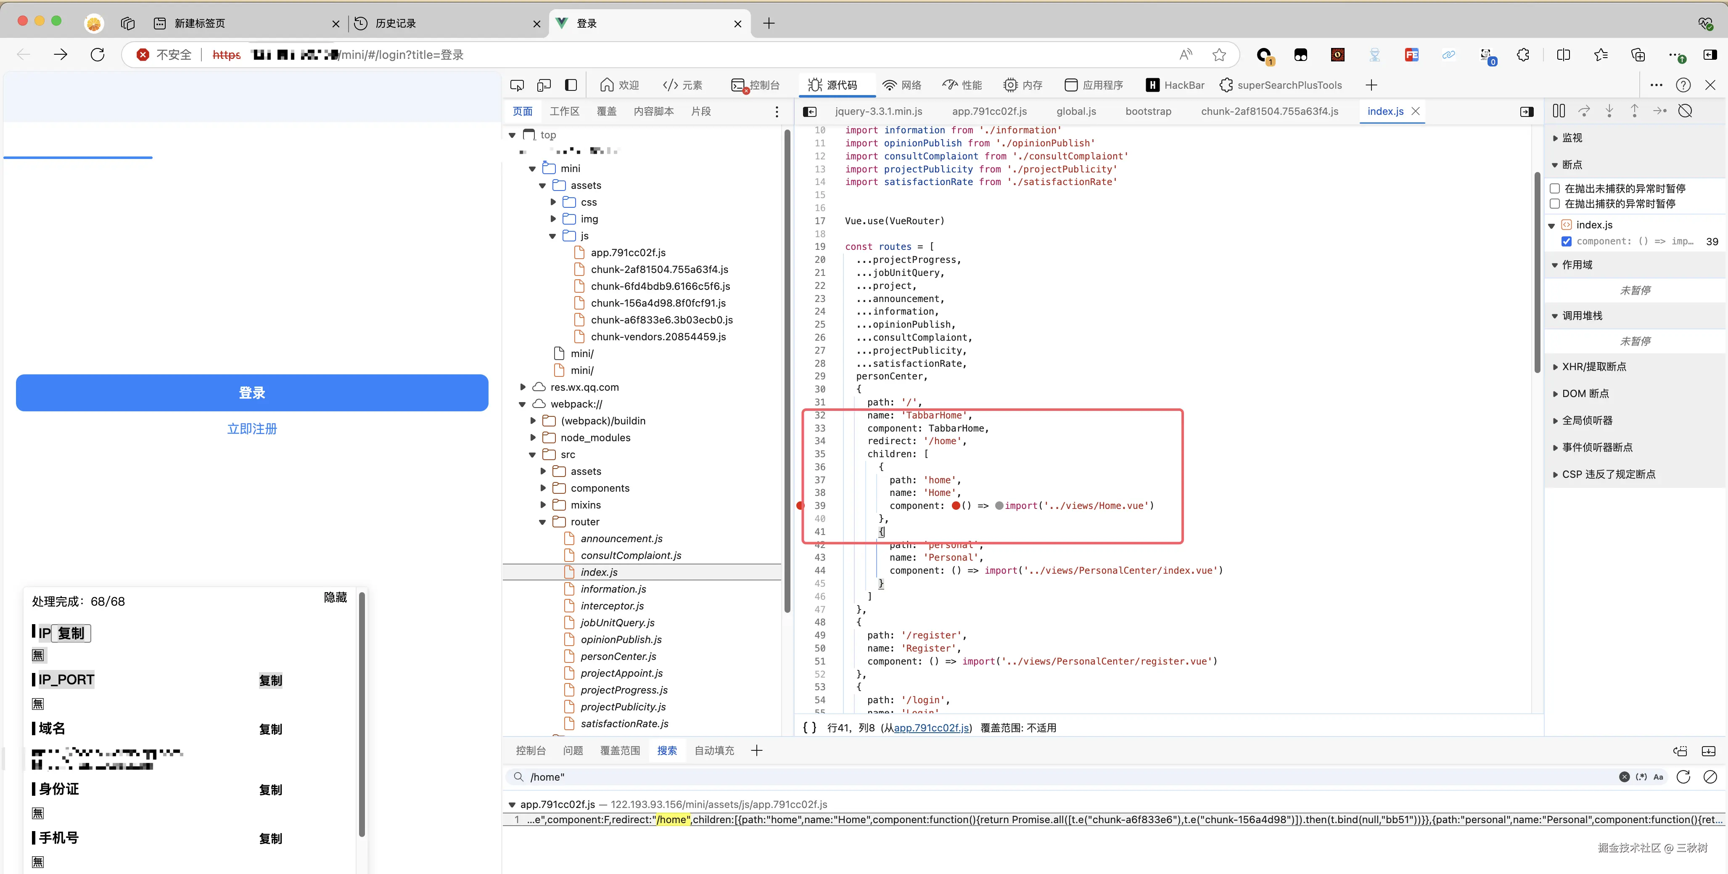This screenshot has height=874, width=1728.
Task: Expand the css folder in tree
Action: click(x=553, y=202)
